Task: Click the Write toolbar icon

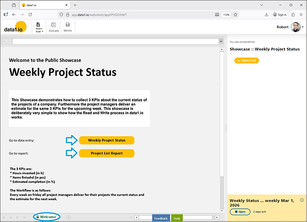Action: pyautogui.click(x=68, y=27)
